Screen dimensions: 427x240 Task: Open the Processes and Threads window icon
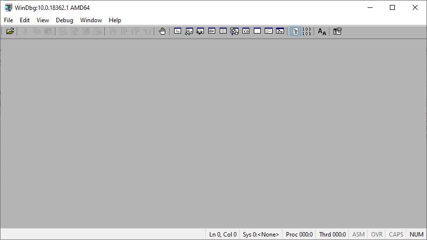tap(269, 31)
